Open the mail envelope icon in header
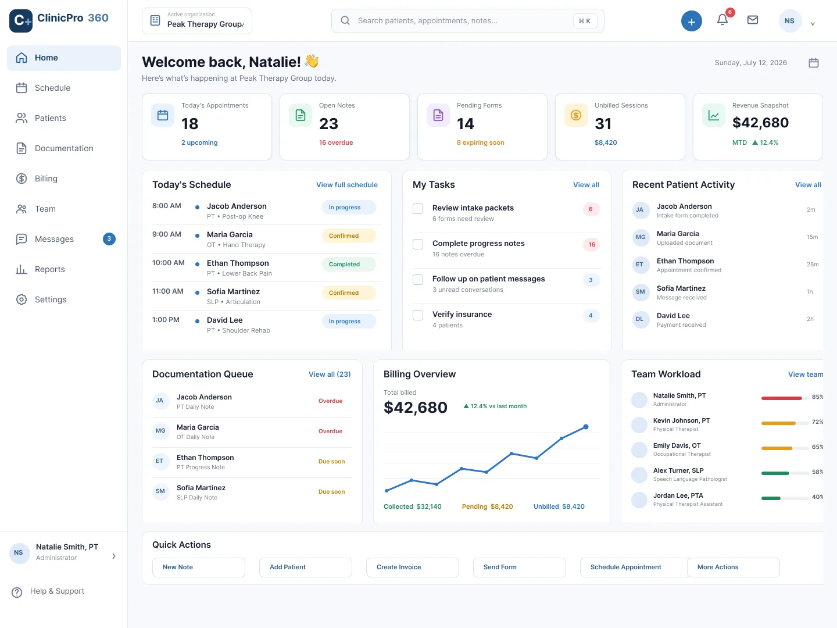837x628 pixels. [753, 20]
